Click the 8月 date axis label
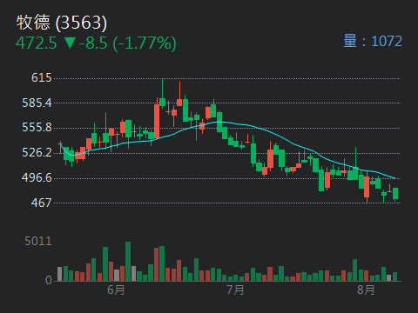 pos(366,290)
